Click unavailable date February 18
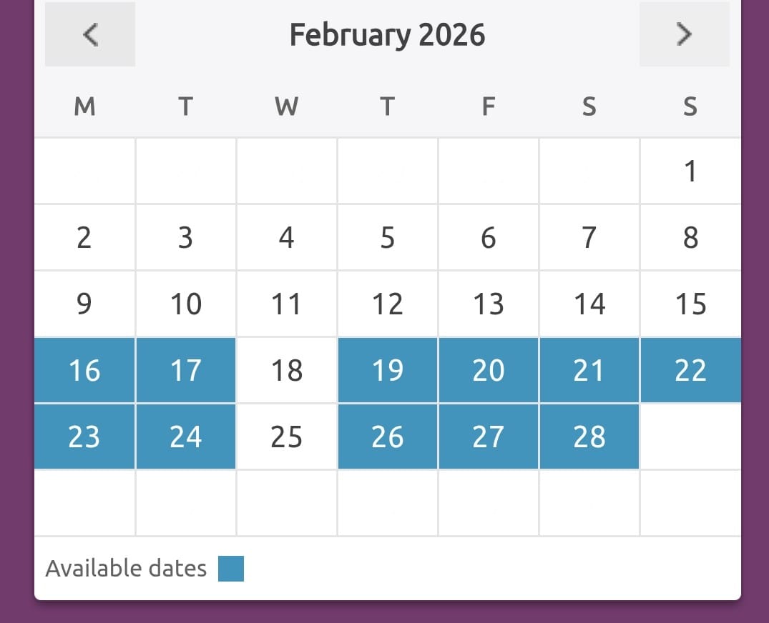 pyautogui.click(x=287, y=370)
